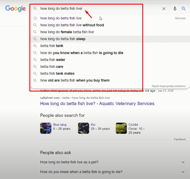Open the Aquatic Veterinary Services result link
The width and height of the screenshot is (190, 179).
(97, 103)
